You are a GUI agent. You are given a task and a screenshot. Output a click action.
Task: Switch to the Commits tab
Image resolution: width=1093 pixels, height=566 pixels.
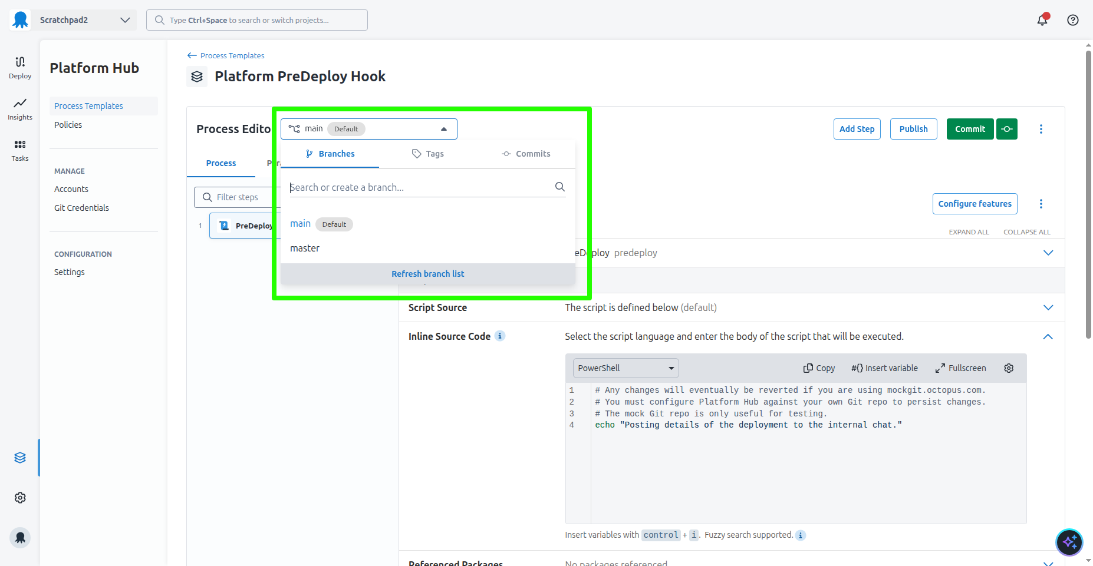(x=526, y=154)
